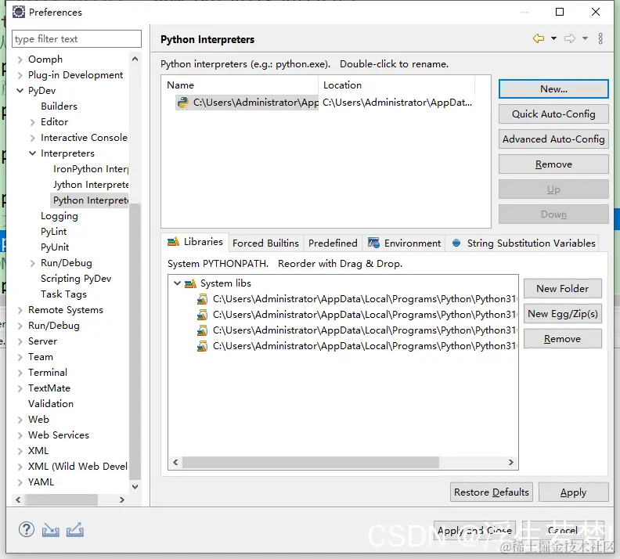Click Remove button beside library list
The height and width of the screenshot is (559, 620).
click(x=563, y=339)
